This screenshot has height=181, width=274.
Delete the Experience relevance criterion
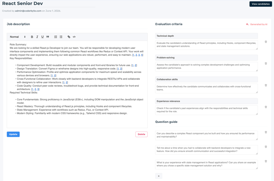click(x=266, y=107)
